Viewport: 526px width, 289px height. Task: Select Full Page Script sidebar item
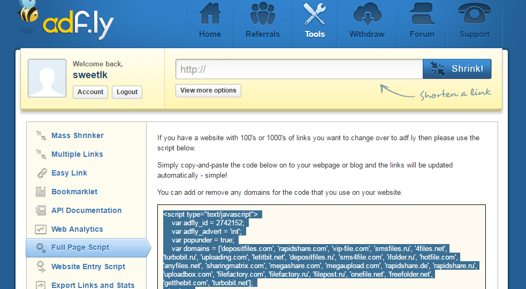pos(89,248)
